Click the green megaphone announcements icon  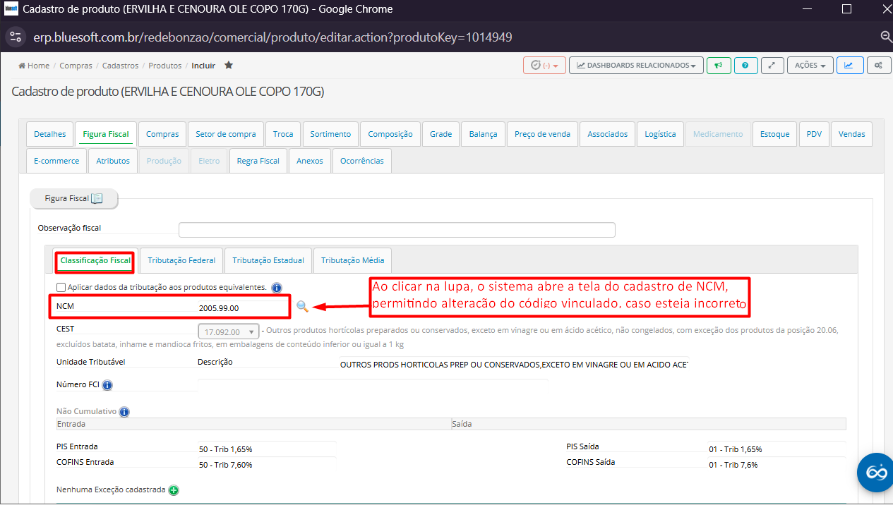(x=718, y=66)
